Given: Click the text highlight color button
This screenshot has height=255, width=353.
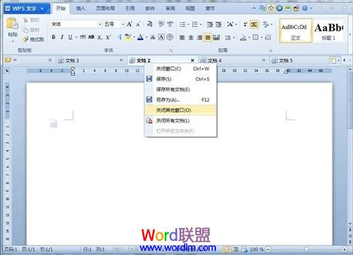Looking at the screenshot, I should [x=128, y=37].
